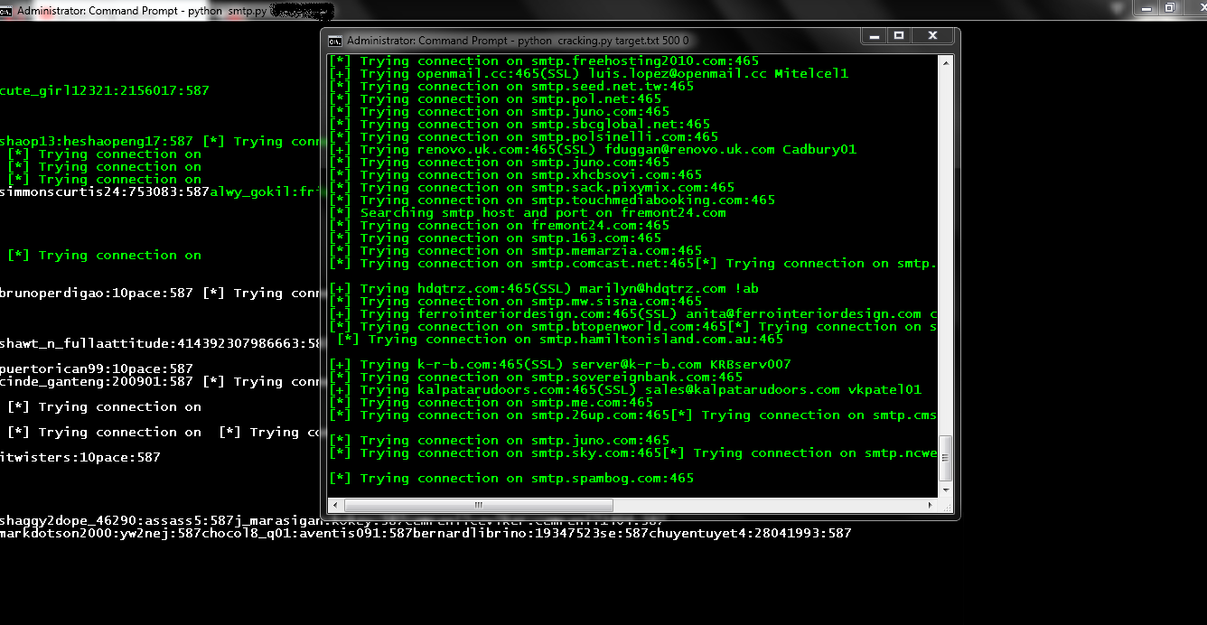The image size is (1207, 625).
Task: Click the line starting 'smtp.btopenworld.com:465'
Action: pyautogui.click(x=633, y=327)
